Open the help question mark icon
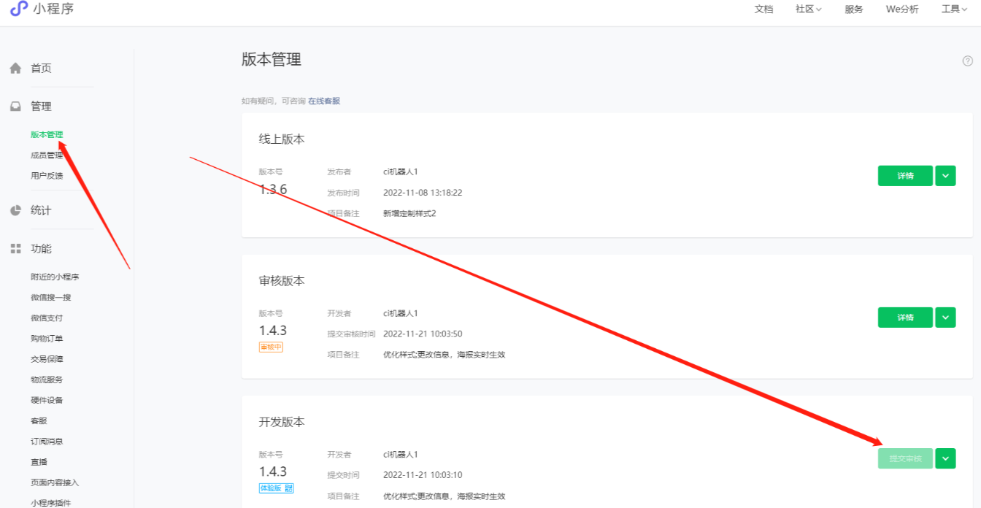This screenshot has width=981, height=508. click(x=967, y=60)
